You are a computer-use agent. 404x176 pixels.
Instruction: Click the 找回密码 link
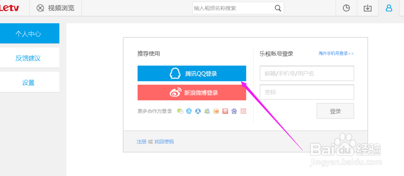(x=164, y=141)
